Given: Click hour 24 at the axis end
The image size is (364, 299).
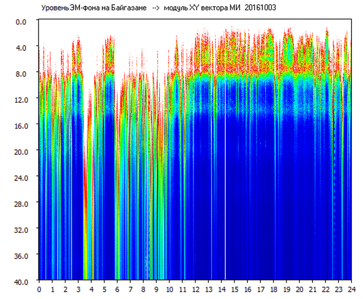Looking at the screenshot, I should coord(351,289).
